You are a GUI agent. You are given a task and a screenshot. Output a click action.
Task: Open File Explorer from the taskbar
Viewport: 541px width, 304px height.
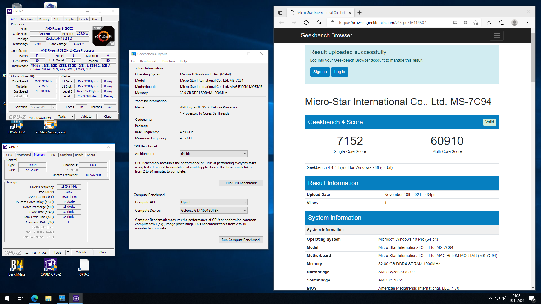click(48, 298)
